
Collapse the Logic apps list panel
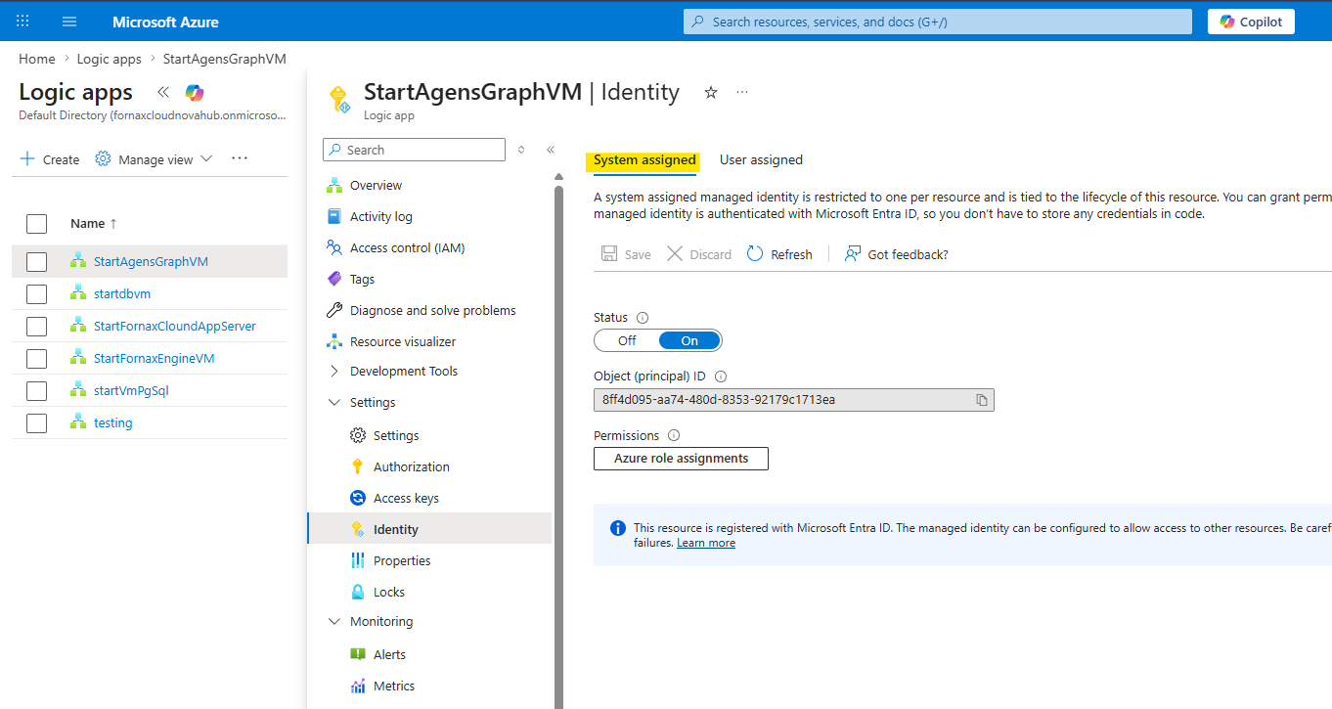163,92
